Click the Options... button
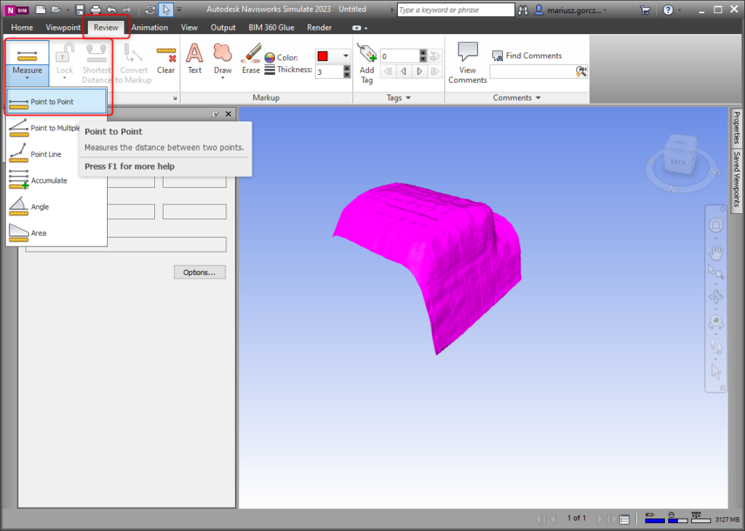The image size is (745, 531). tap(199, 272)
